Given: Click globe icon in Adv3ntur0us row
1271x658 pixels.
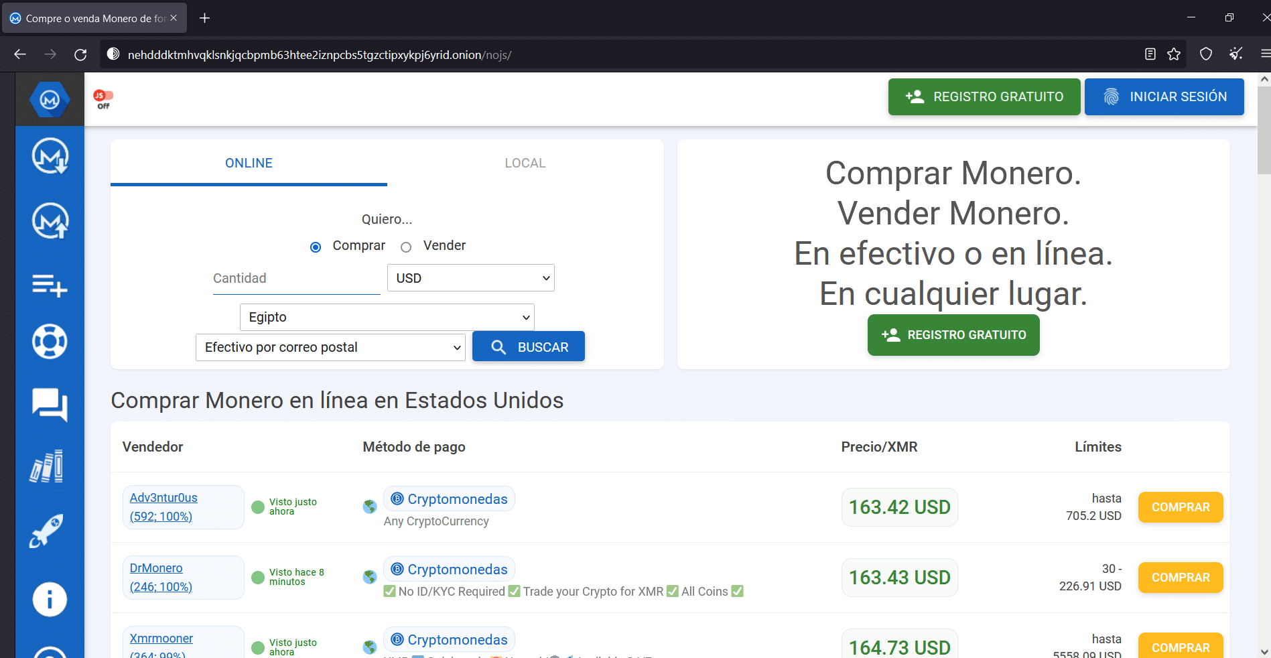Looking at the screenshot, I should pos(370,507).
